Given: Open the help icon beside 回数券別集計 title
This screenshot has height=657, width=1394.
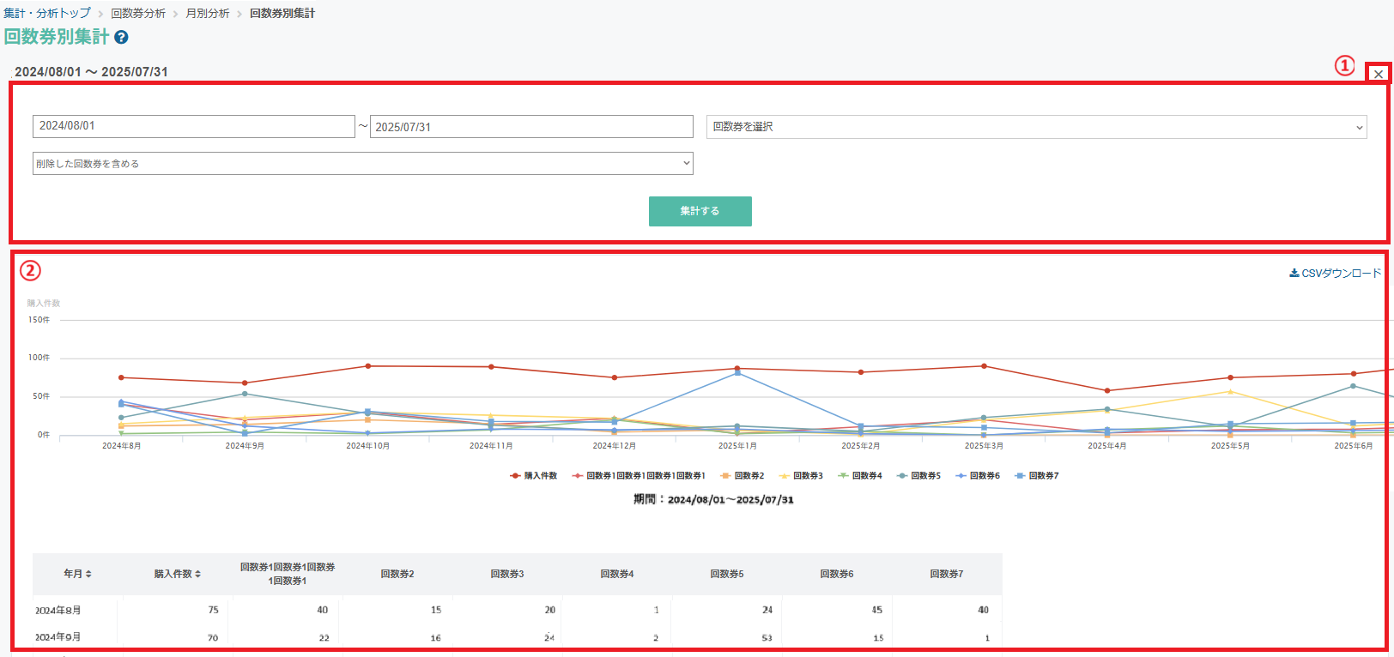Looking at the screenshot, I should (121, 38).
